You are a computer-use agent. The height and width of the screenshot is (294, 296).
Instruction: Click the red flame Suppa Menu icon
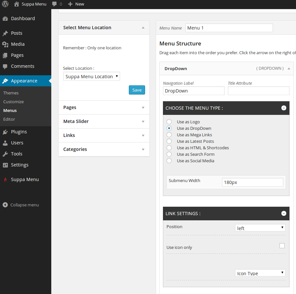[5, 179]
